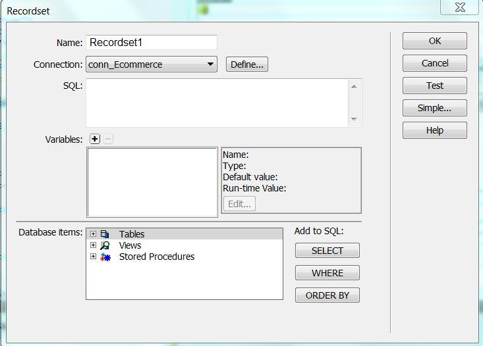Select the Stored Procedures row

185,257
